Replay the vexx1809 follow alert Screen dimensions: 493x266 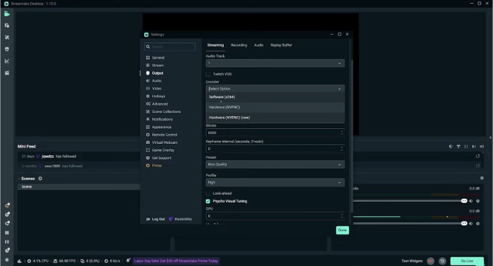[x=478, y=165]
